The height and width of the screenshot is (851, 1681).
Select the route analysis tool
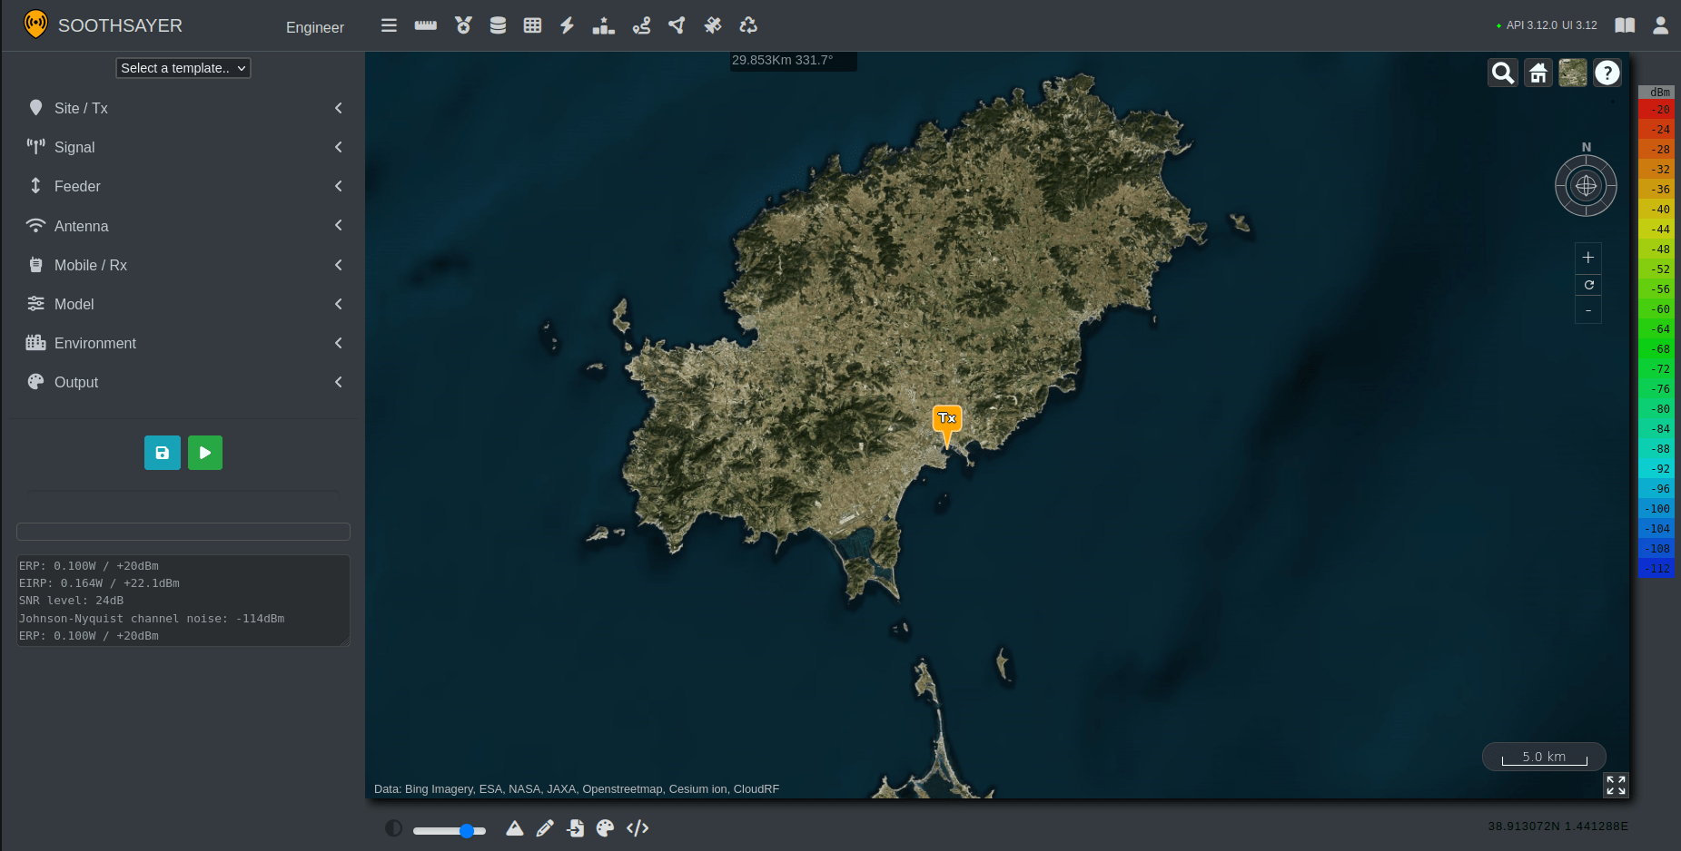click(641, 25)
